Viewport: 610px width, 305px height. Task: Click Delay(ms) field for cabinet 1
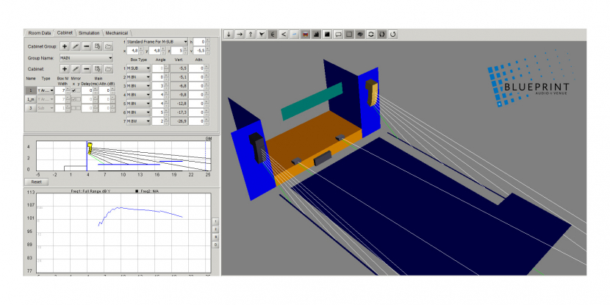pyautogui.click(x=89, y=90)
